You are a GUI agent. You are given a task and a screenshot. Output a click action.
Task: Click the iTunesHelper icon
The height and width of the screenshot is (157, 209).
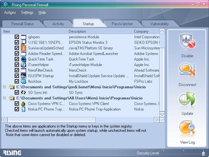click(23, 65)
